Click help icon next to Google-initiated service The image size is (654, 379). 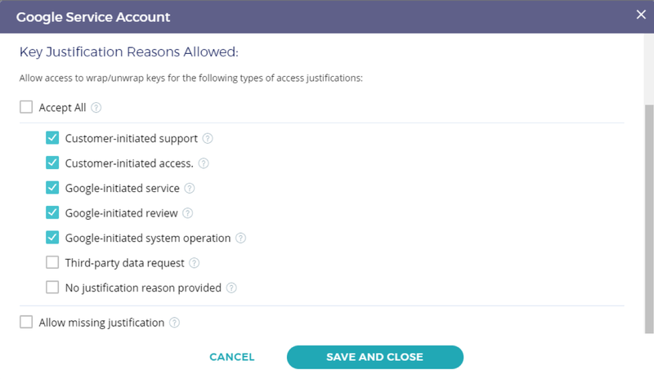coord(190,188)
